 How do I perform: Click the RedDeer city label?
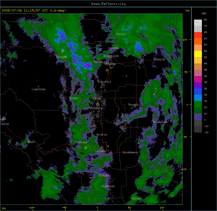pos(111,64)
